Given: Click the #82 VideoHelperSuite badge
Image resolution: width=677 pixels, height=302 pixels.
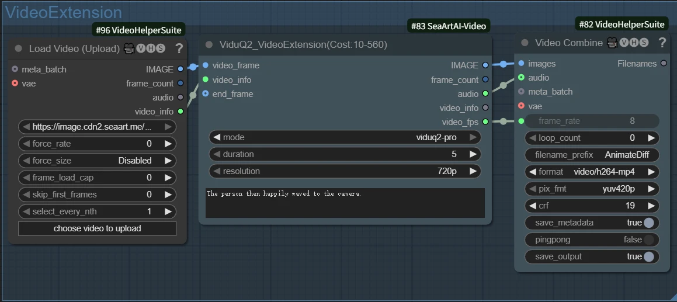Looking at the screenshot, I should (622, 24).
